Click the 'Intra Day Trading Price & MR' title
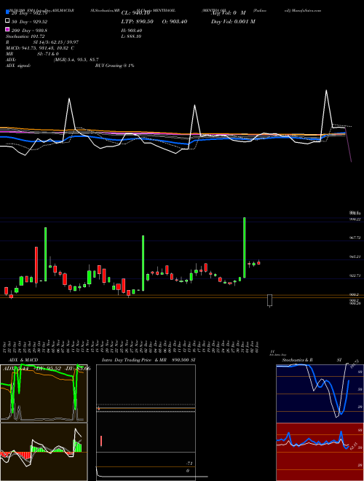Screen dimensions: 364x481 pos(134,360)
